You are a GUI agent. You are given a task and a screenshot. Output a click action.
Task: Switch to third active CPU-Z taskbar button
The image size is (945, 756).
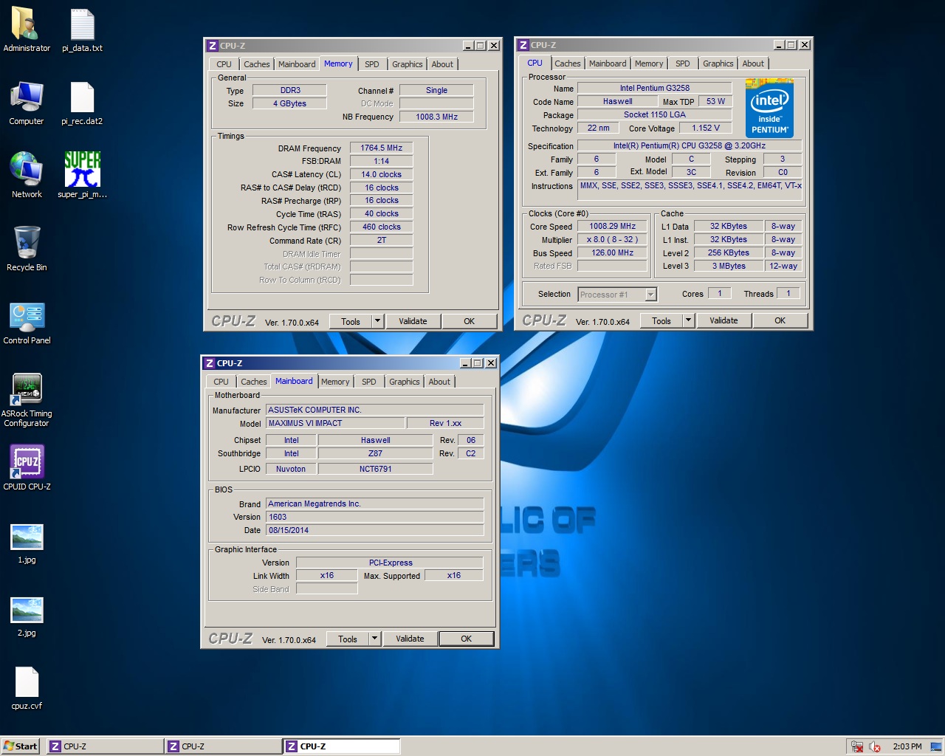point(342,746)
